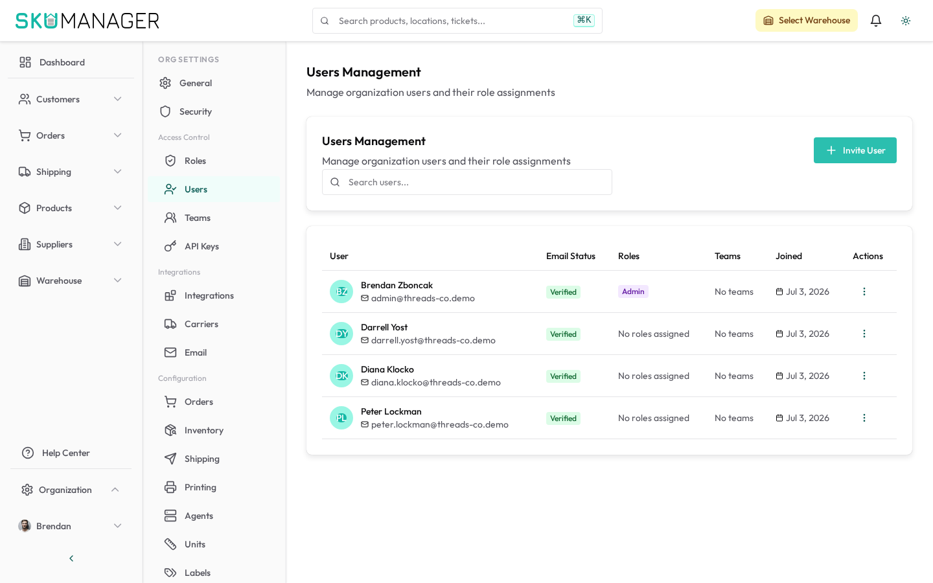Click the SKU Manager logo
933x583 pixels.
coord(87,21)
